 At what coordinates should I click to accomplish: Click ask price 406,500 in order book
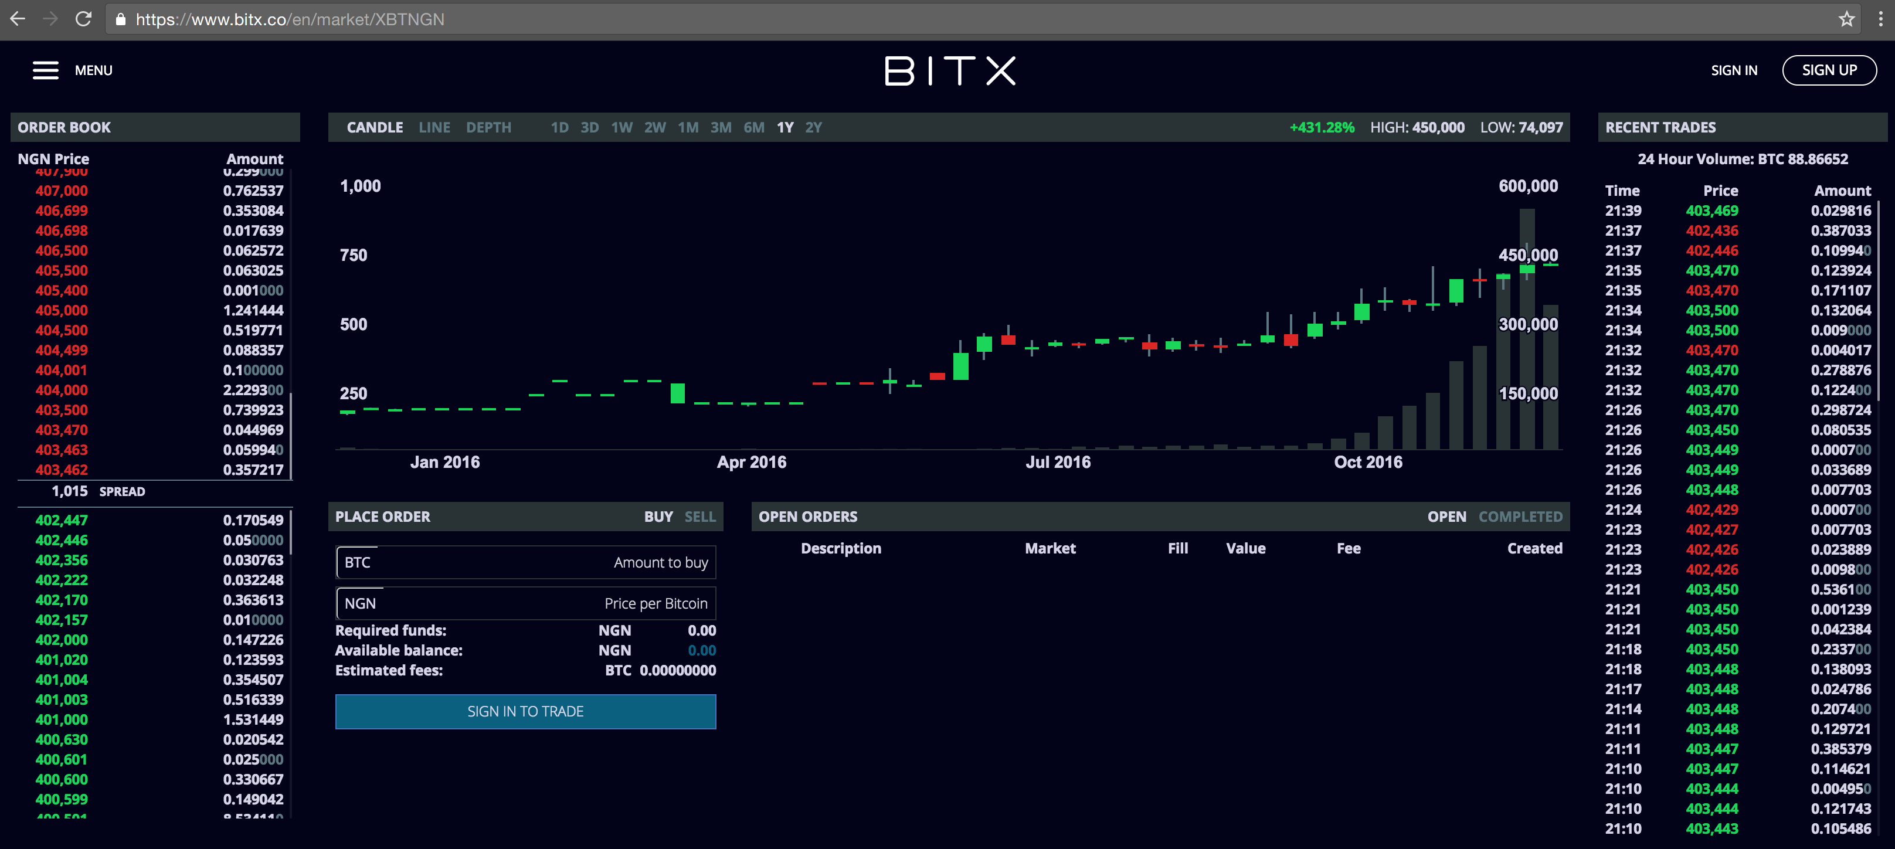[x=61, y=250]
